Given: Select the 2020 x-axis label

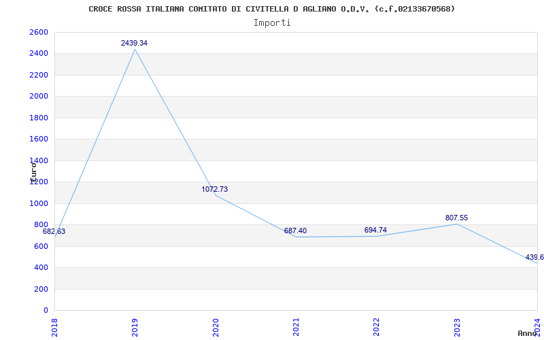Looking at the screenshot, I should [x=216, y=327].
